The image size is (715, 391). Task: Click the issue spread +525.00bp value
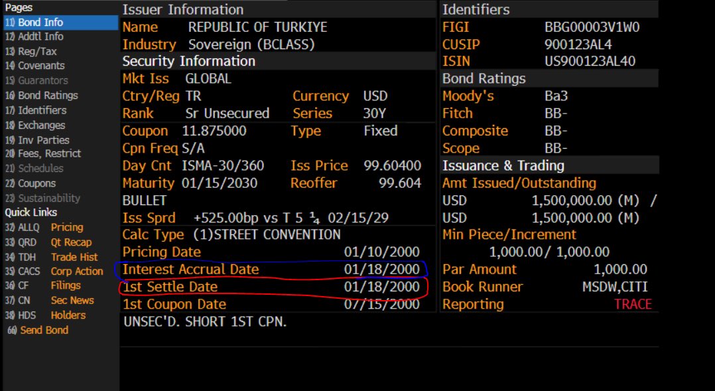pos(291,218)
